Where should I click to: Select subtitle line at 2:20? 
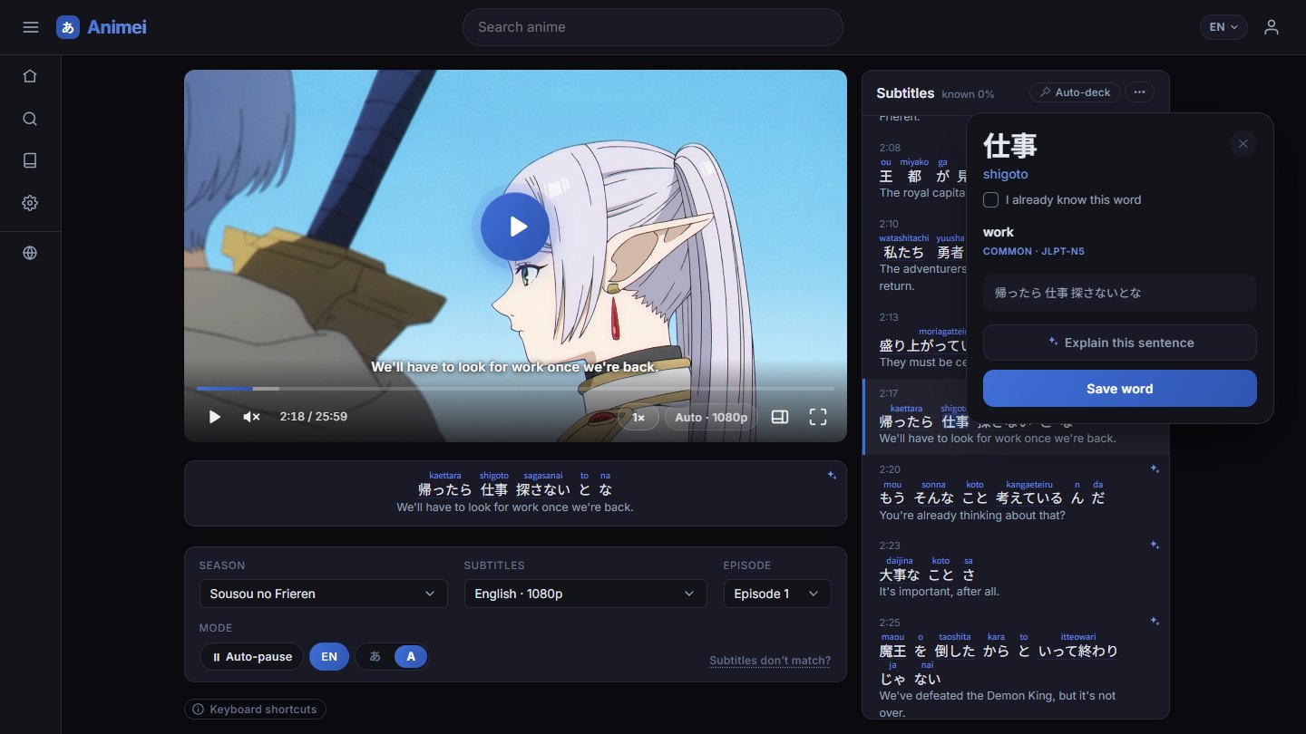(x=1016, y=492)
